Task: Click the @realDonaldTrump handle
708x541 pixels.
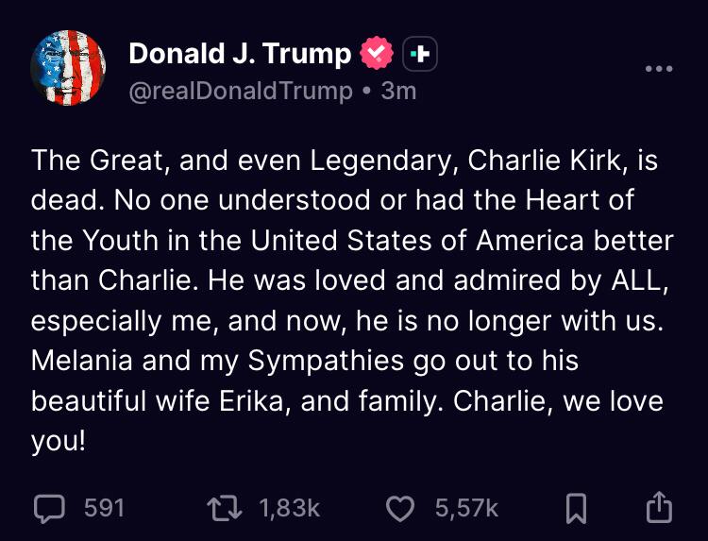Action: (x=239, y=91)
